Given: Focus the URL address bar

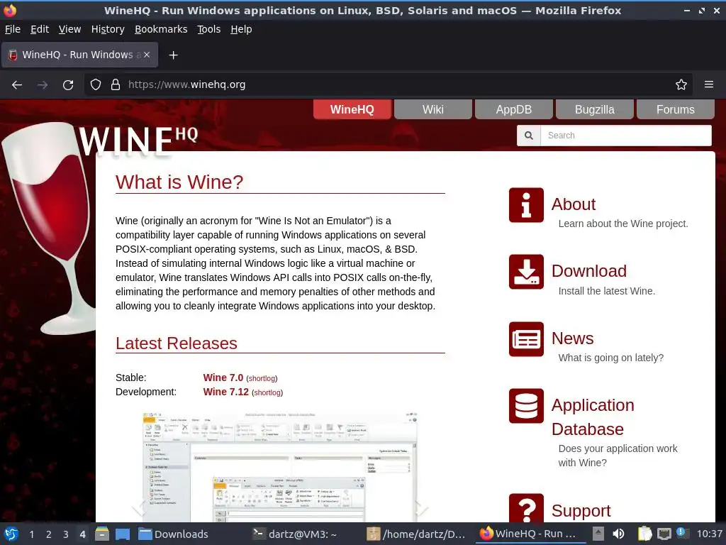Looking at the screenshot, I should 388,85.
